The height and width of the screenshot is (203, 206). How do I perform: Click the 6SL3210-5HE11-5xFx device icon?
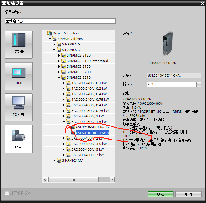[x=73, y=127]
